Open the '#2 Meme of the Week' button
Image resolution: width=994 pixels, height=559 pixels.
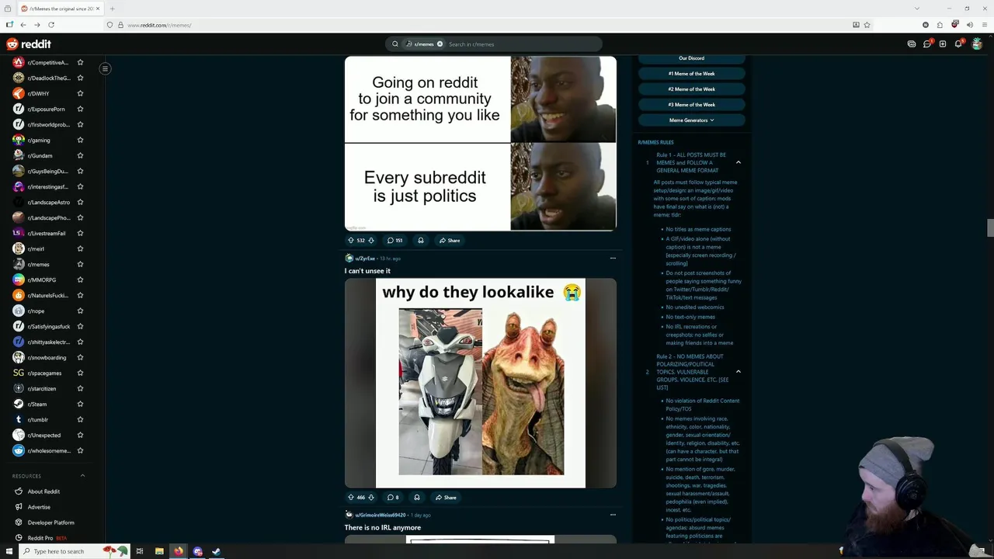pos(691,89)
